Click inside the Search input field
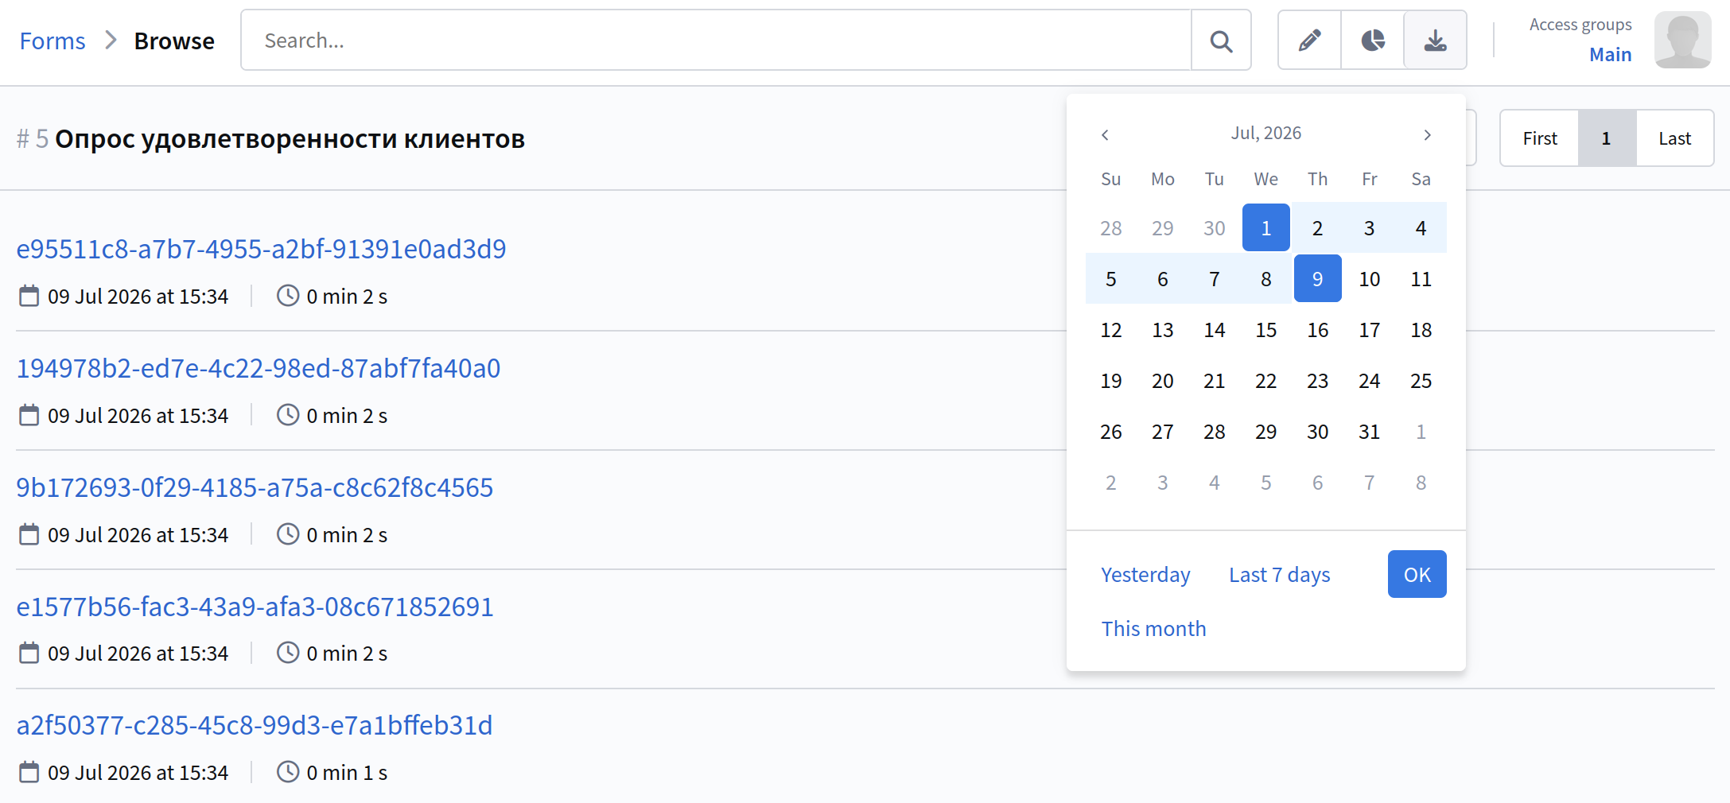This screenshot has height=803, width=1730. (x=716, y=41)
